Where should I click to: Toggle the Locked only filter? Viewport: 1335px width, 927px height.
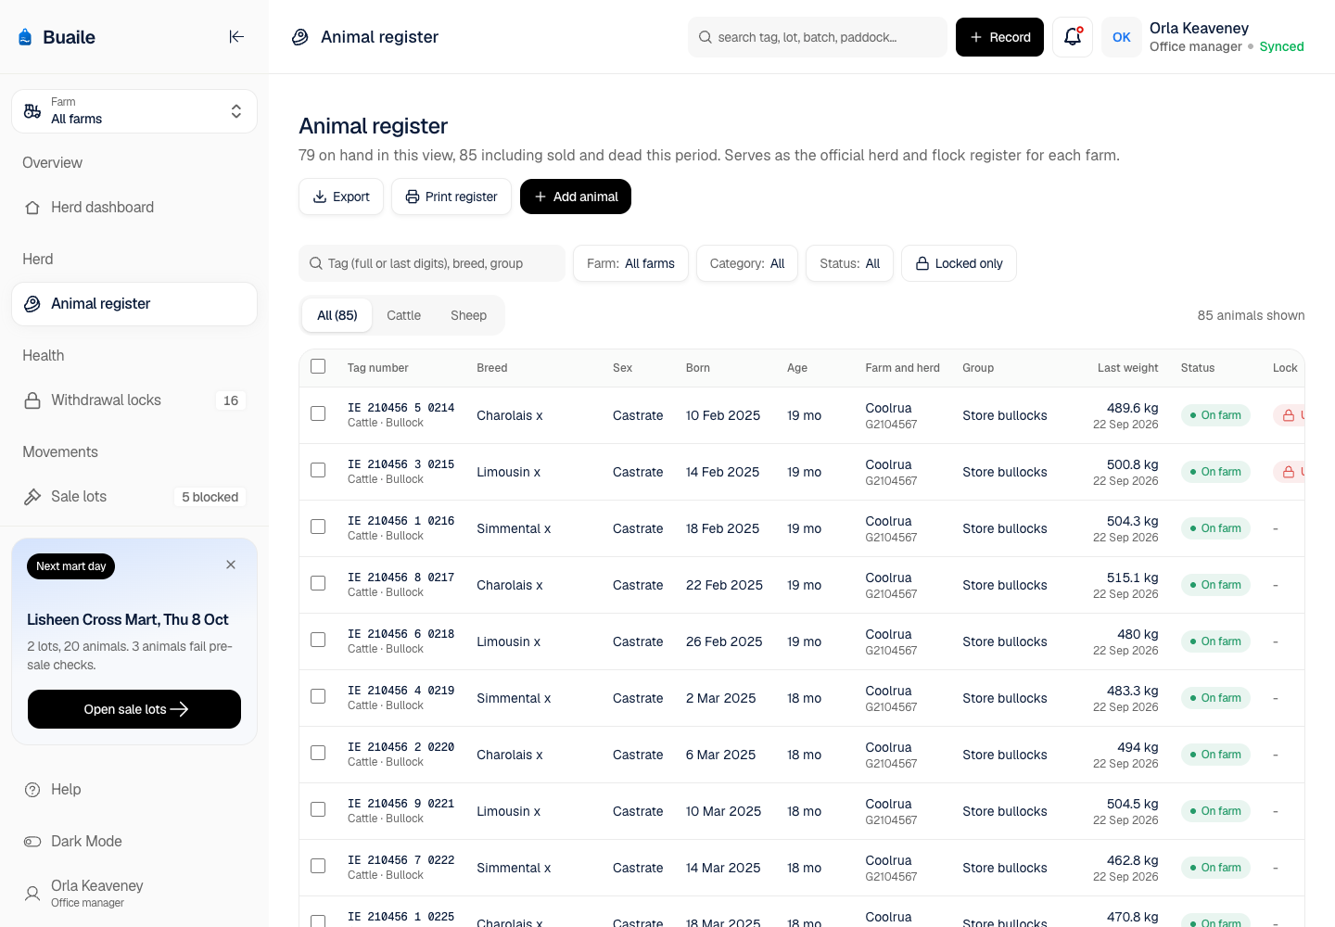coord(959,263)
